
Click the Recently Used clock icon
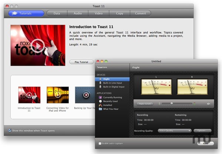click(x=100, y=101)
